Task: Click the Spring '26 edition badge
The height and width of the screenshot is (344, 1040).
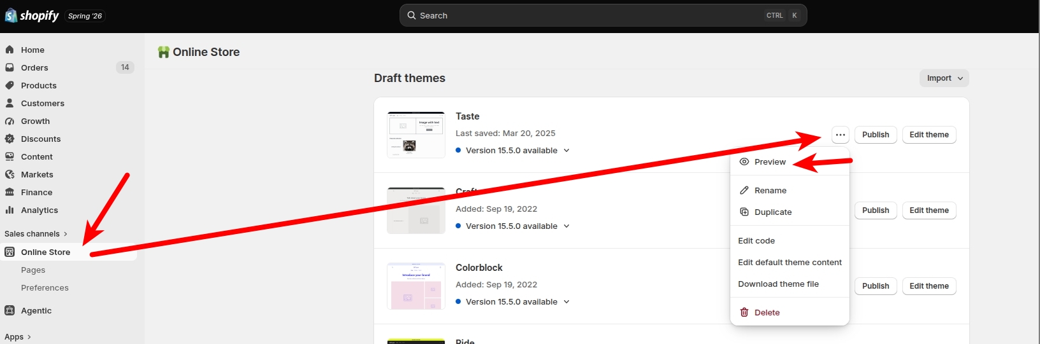Action: click(85, 16)
